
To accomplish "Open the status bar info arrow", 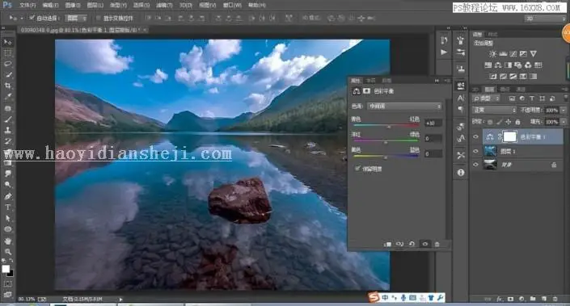I will click(x=120, y=299).
